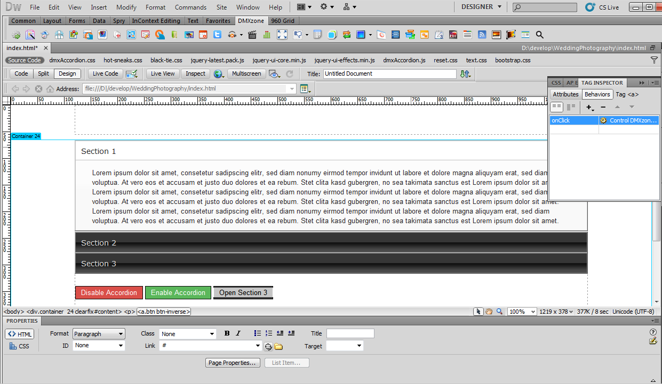
Task: Click the Home icon in browser navigation
Action: pos(50,89)
